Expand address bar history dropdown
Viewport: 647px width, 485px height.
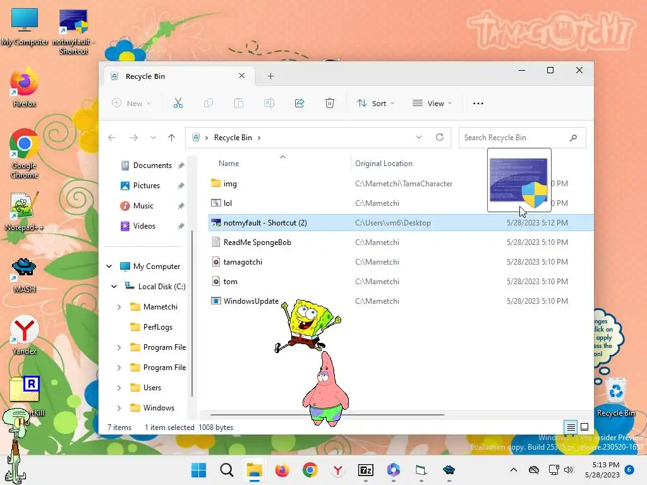coord(419,137)
